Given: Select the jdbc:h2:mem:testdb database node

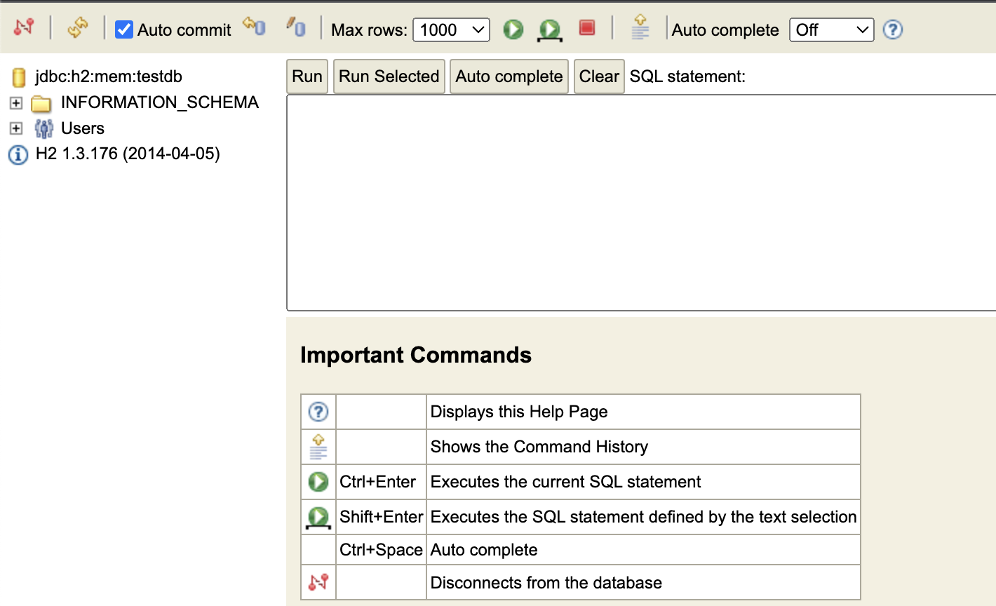Looking at the screenshot, I should (x=109, y=76).
